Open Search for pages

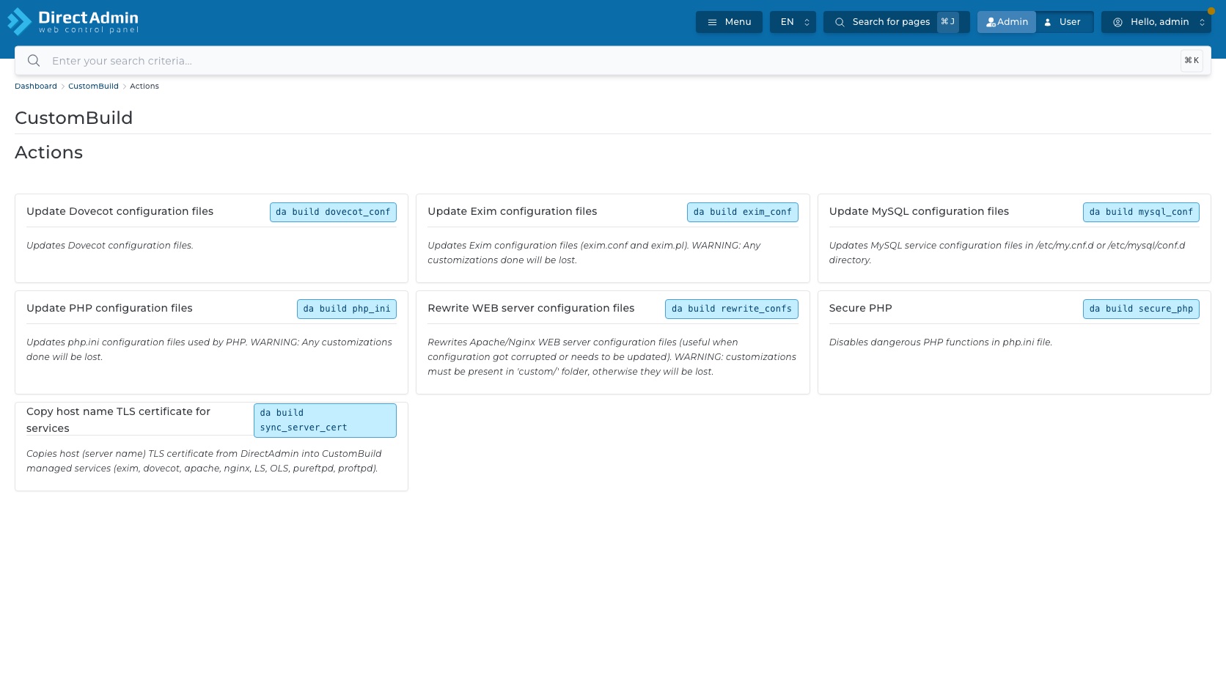click(896, 22)
